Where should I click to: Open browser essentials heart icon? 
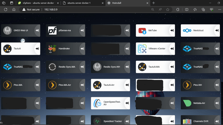click(x=211, y=10)
